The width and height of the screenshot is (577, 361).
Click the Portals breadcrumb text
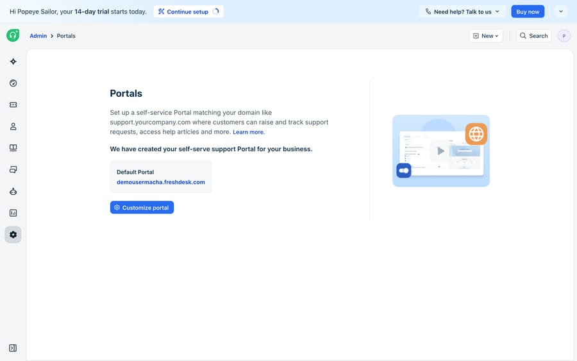(66, 36)
